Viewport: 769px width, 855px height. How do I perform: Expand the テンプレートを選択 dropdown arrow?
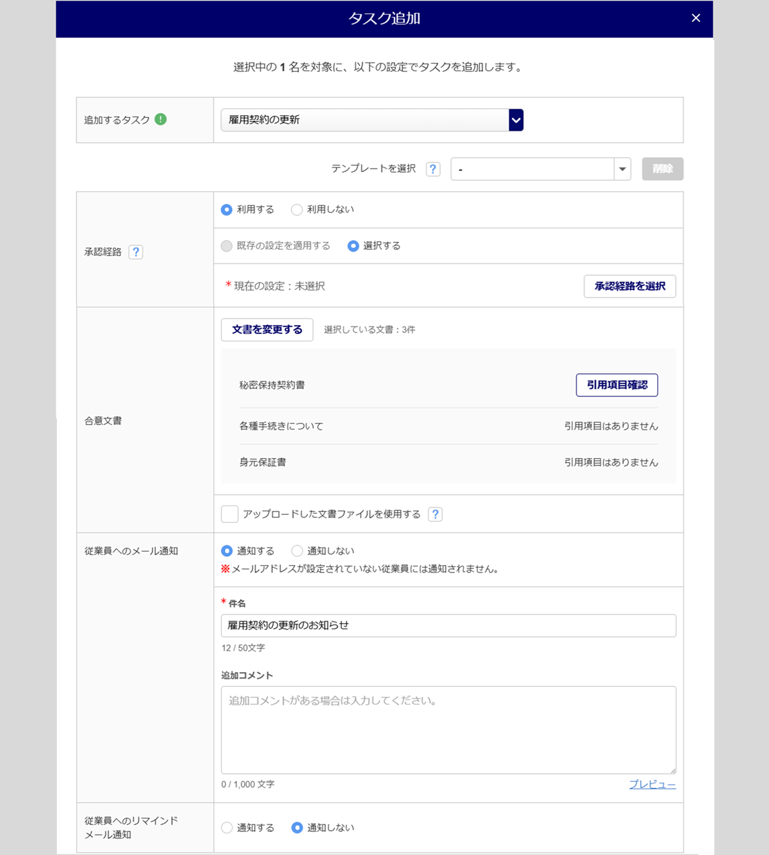[622, 169]
